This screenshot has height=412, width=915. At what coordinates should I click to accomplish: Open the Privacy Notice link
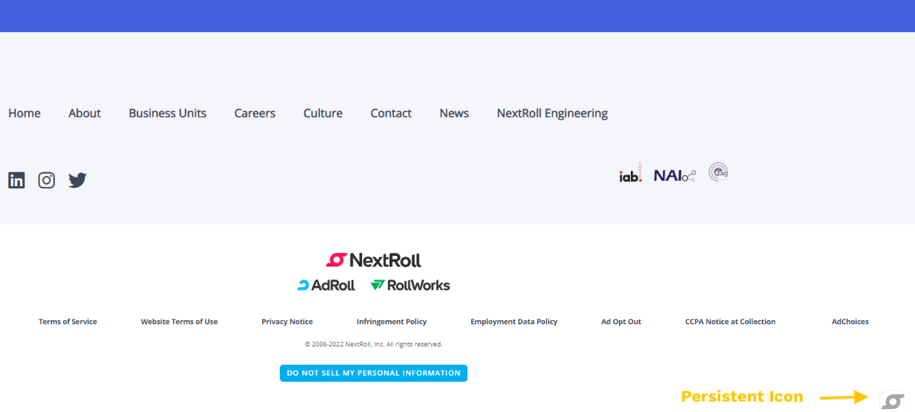pos(287,321)
